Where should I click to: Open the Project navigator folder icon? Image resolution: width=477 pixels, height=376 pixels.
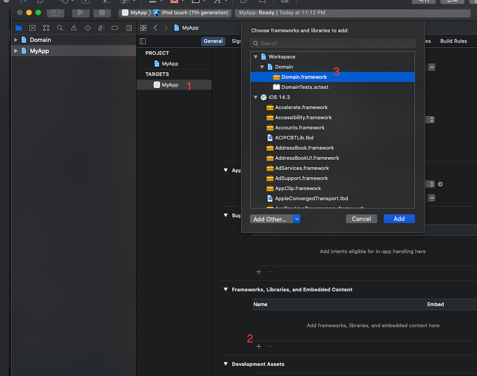pyautogui.click(x=18, y=28)
